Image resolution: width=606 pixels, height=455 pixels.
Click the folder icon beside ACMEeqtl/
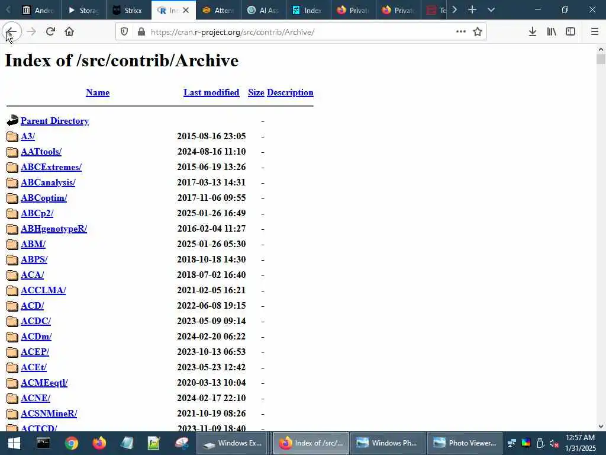(x=12, y=383)
